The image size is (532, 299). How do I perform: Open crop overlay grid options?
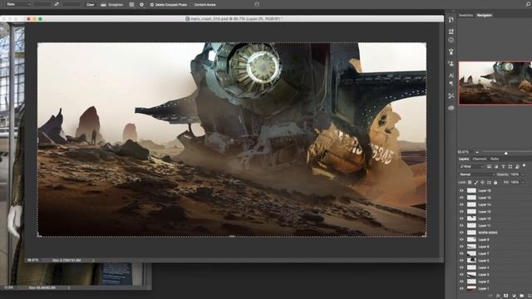tap(131, 5)
